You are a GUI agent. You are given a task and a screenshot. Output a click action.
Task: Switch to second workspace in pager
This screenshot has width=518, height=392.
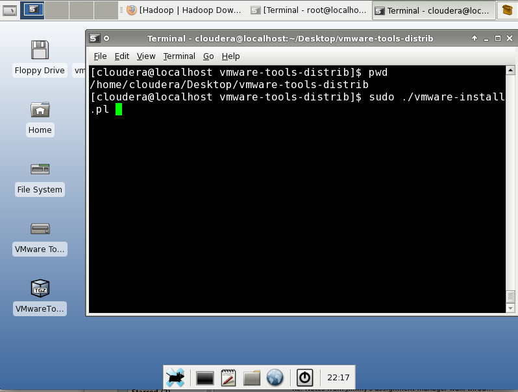(x=57, y=10)
